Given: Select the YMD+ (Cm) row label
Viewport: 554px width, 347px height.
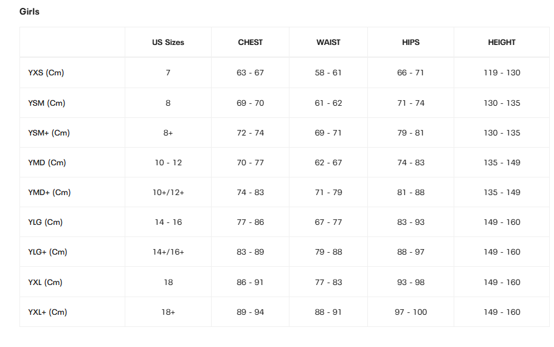Looking at the screenshot, I should [x=50, y=193].
